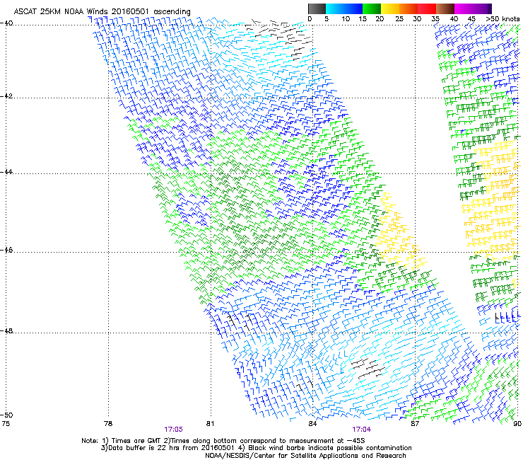Click the brown 35-40 knots legend swatch
523x460 pixels.
[445, 8]
